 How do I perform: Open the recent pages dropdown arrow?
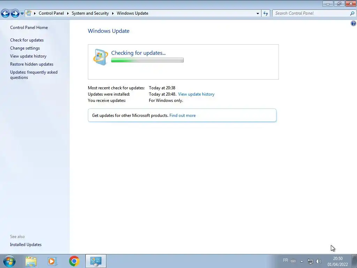22,14
